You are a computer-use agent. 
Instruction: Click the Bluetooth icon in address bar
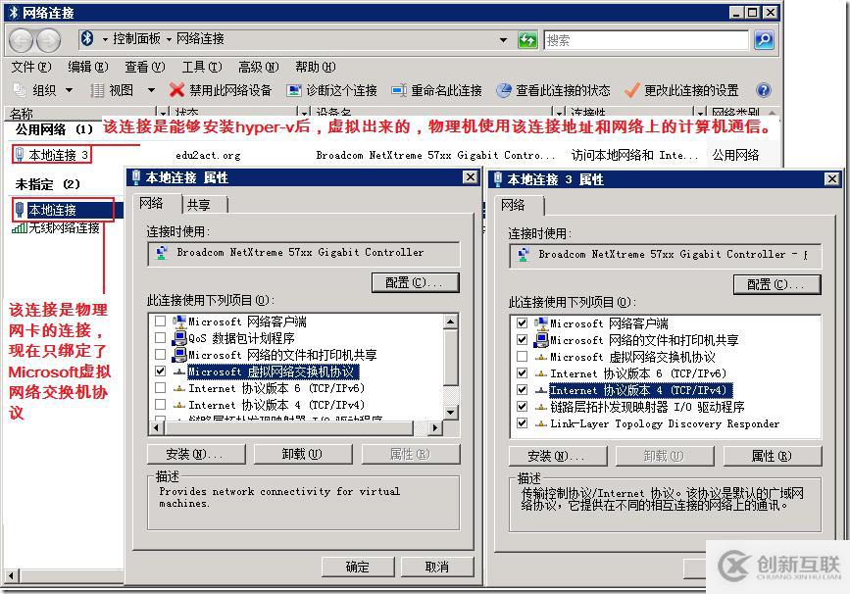(x=87, y=38)
